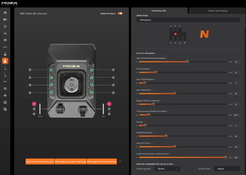
Task: Click Étalonnage de l'arbre du curseur button
Action: tap(102, 162)
